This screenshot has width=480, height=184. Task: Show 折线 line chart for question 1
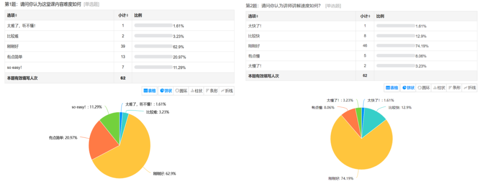click(227, 91)
